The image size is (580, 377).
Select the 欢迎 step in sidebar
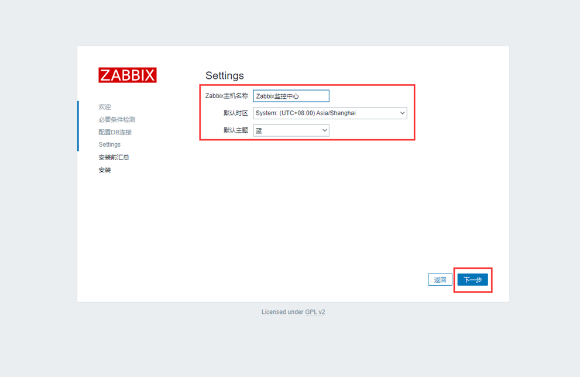(x=105, y=107)
